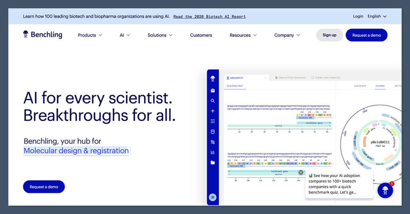The image size is (410, 214).
Task: Open the workflows icon in blue sidebar
Action: point(213,142)
